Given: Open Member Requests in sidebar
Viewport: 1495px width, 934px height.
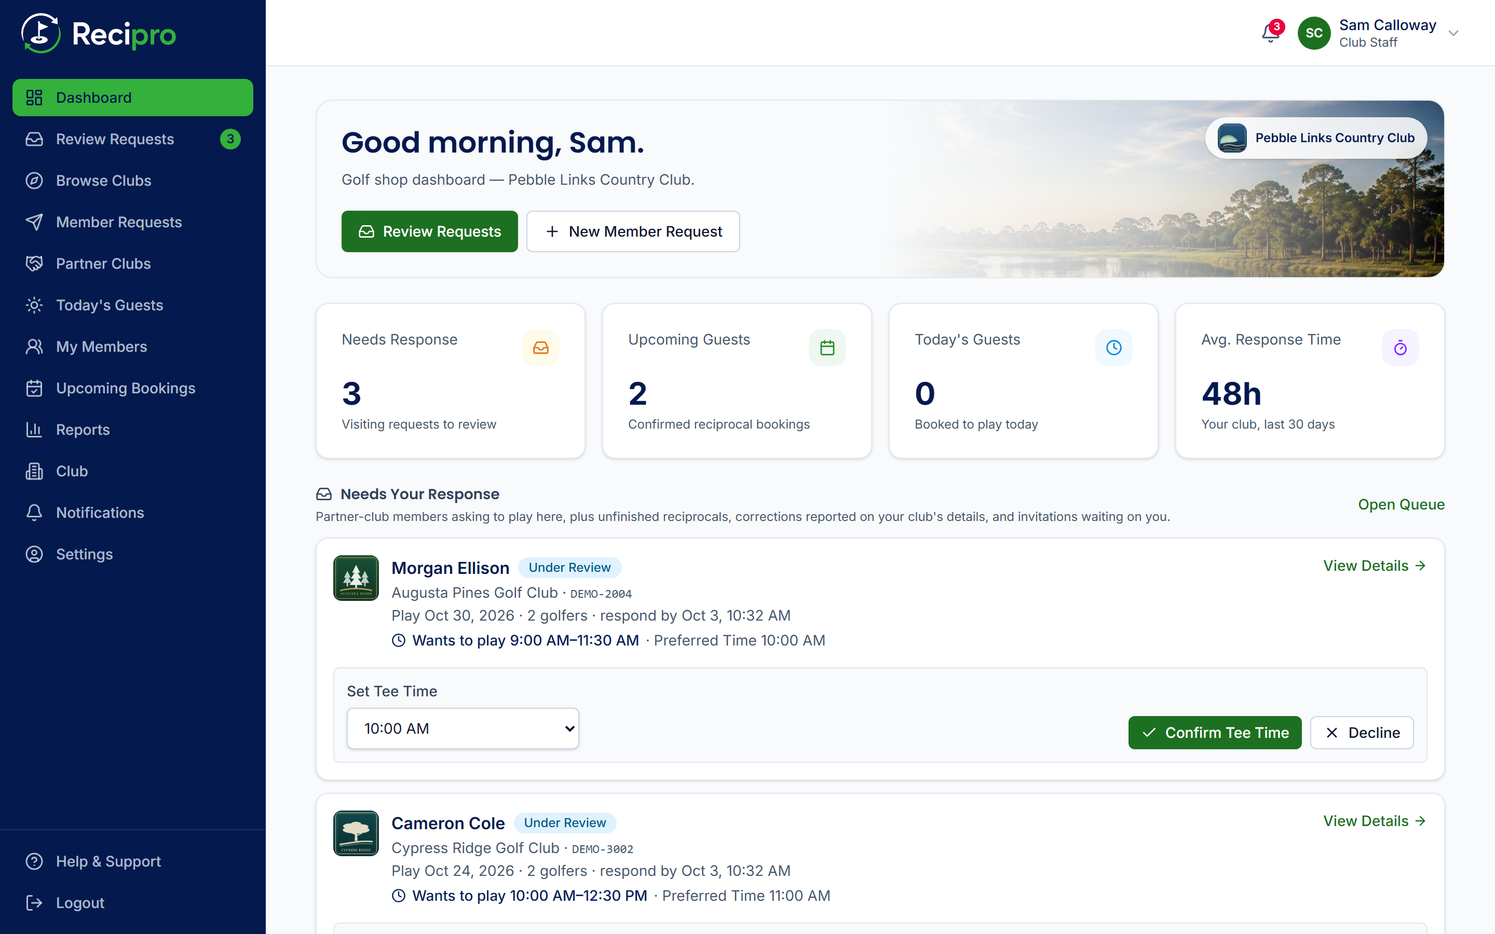Looking at the screenshot, I should pos(133,222).
